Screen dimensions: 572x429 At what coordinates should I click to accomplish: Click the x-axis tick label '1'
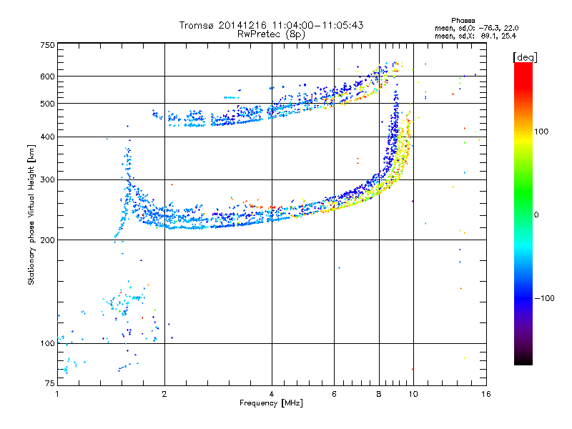(x=57, y=394)
